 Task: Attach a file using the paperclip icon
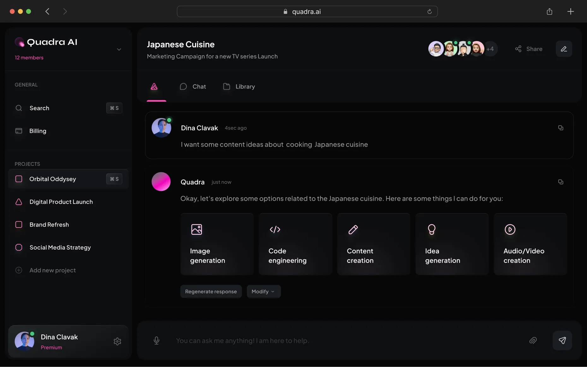pyautogui.click(x=533, y=341)
